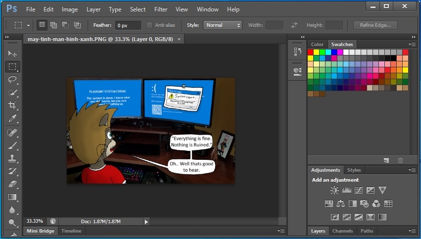Add a Channel Mixer adjustment
Viewport: 421px width, 239px height.
376,204
